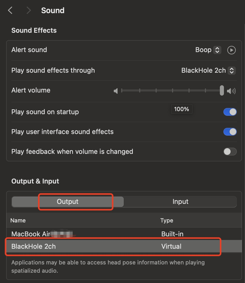
Task: Select the BlackHole 2ch virtual device
Action: coord(34,246)
